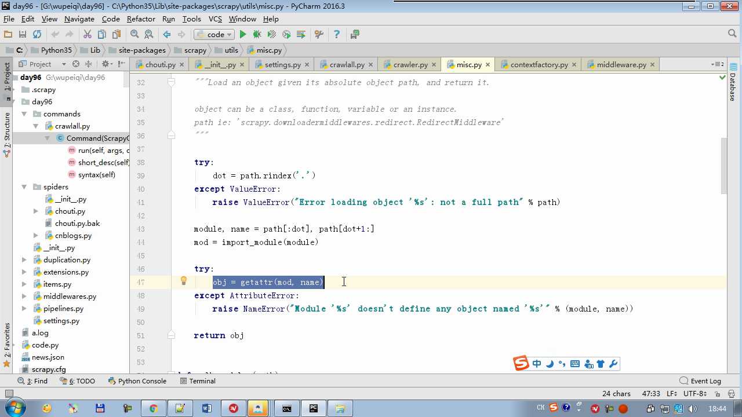Toggle the read-only lock icon in status bar
The height and width of the screenshot is (417, 742).
pos(719,394)
